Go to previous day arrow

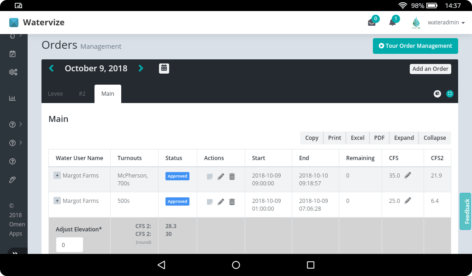(52, 69)
